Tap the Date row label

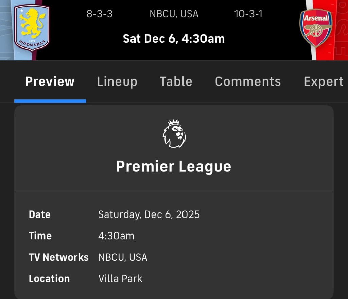40,214
